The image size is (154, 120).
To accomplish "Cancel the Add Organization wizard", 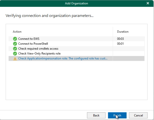I will tap(138, 115).
